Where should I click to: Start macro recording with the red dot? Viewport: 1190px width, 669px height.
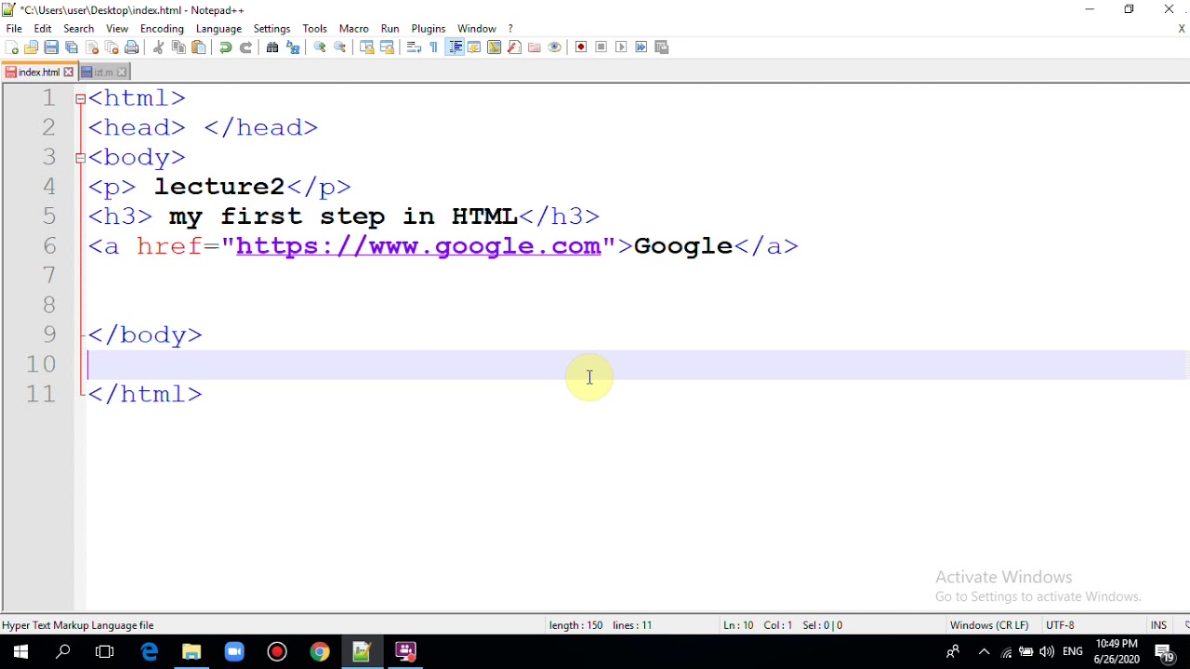(581, 47)
